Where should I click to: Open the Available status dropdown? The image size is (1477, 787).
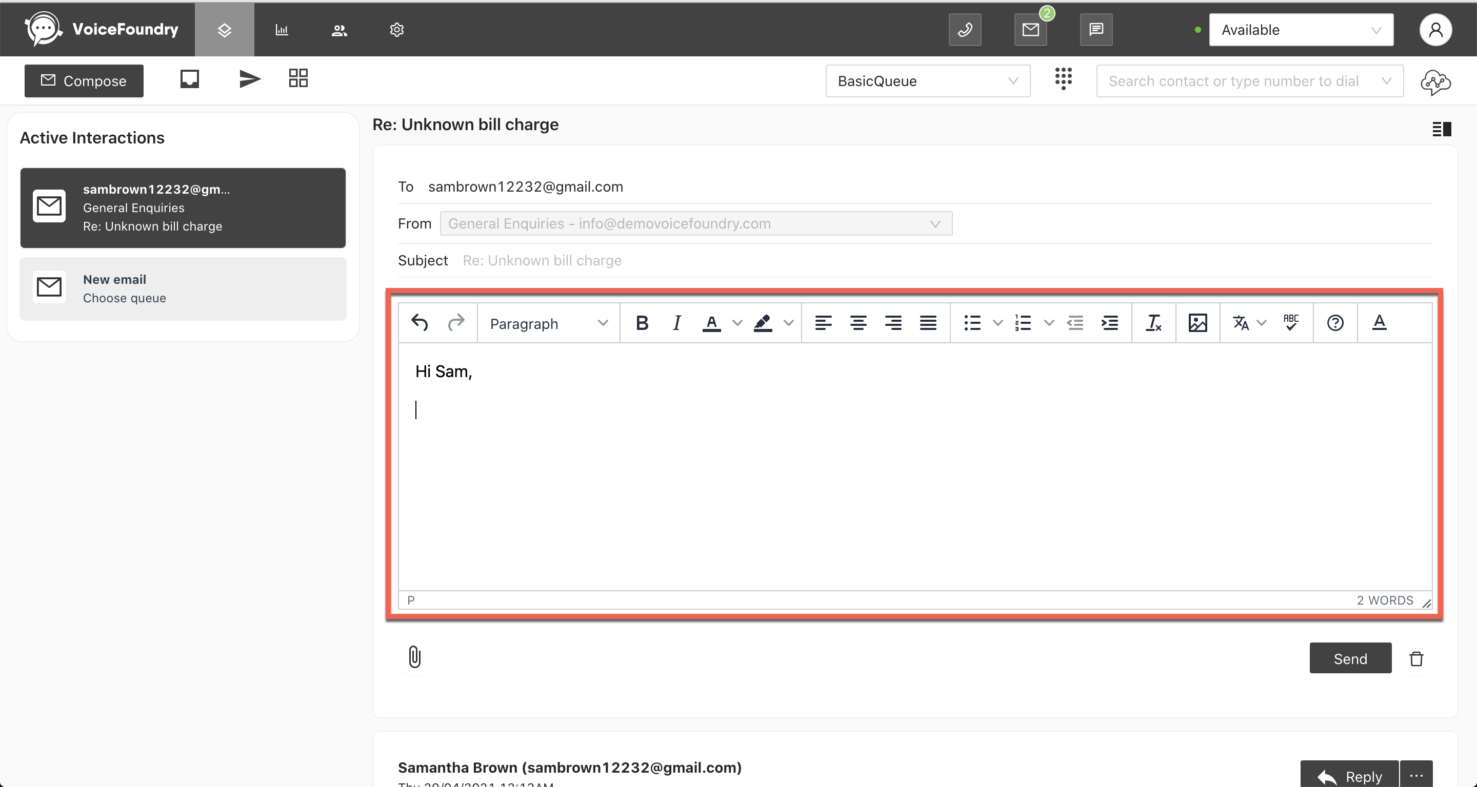pyautogui.click(x=1301, y=30)
